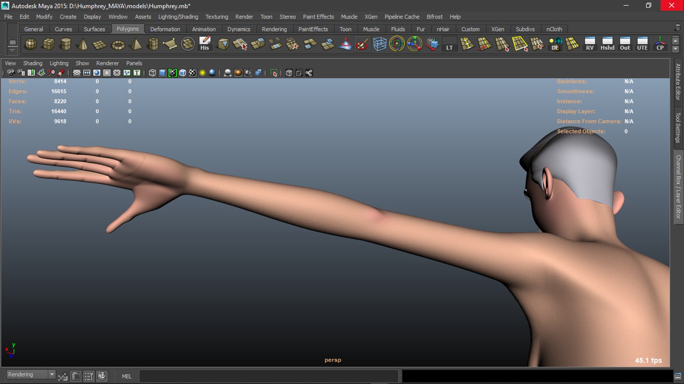Create a polygon cone from the shelf

tap(83, 44)
